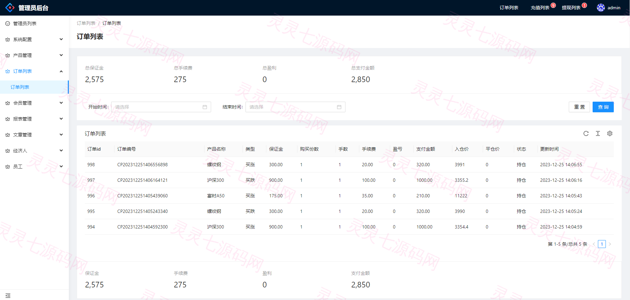Open calendar icon in 开始时间 field
This screenshot has height=300, width=630.
click(205, 107)
